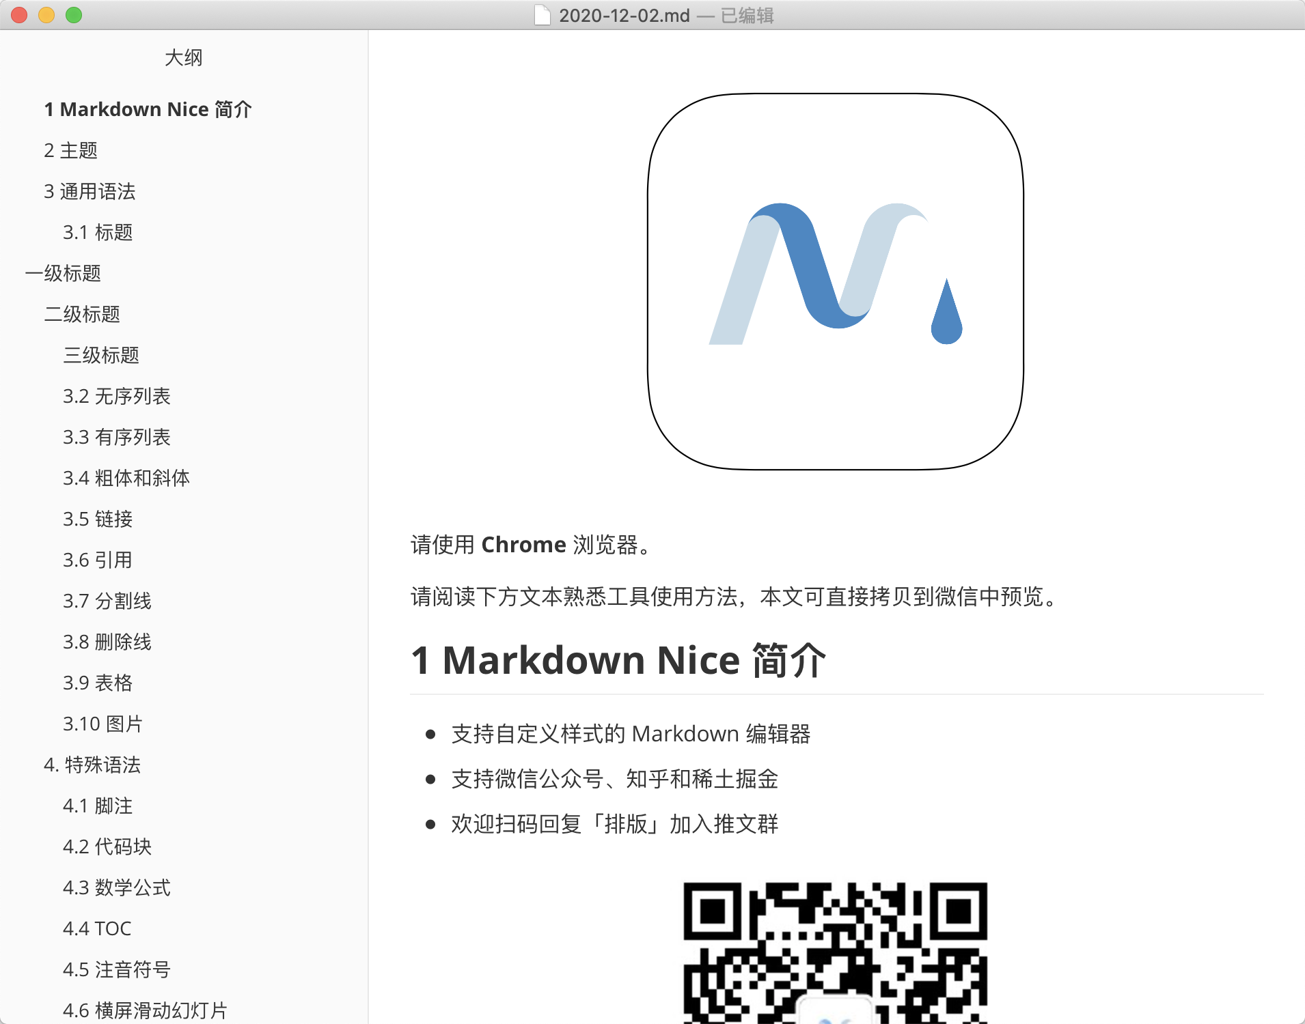Navigate to 4.3 数学公式 in outline
Image resolution: width=1305 pixels, height=1024 pixels.
tap(117, 887)
